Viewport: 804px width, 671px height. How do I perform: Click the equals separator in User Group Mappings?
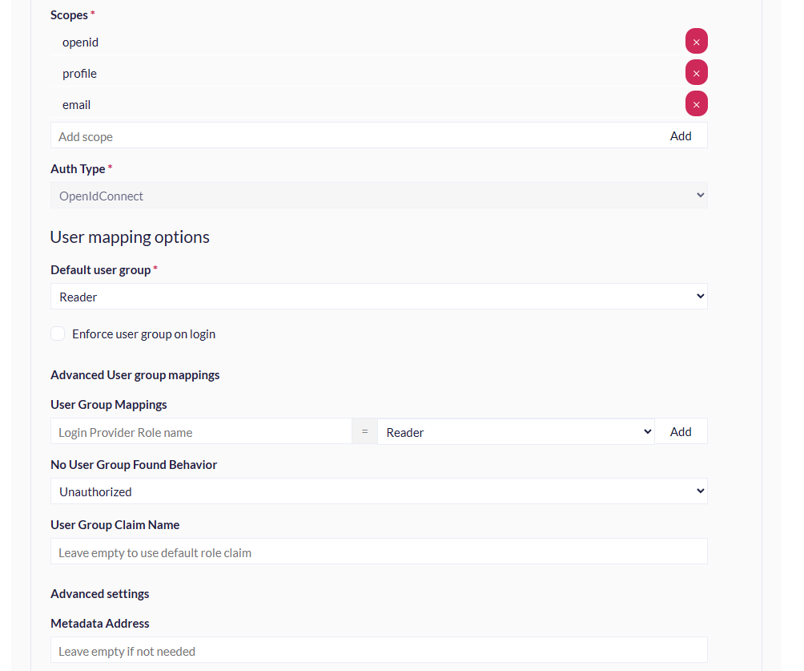[x=364, y=430]
